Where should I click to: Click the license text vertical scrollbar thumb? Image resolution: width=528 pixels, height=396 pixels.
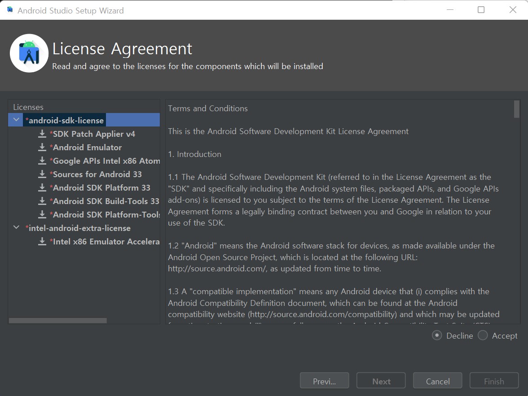(x=516, y=109)
